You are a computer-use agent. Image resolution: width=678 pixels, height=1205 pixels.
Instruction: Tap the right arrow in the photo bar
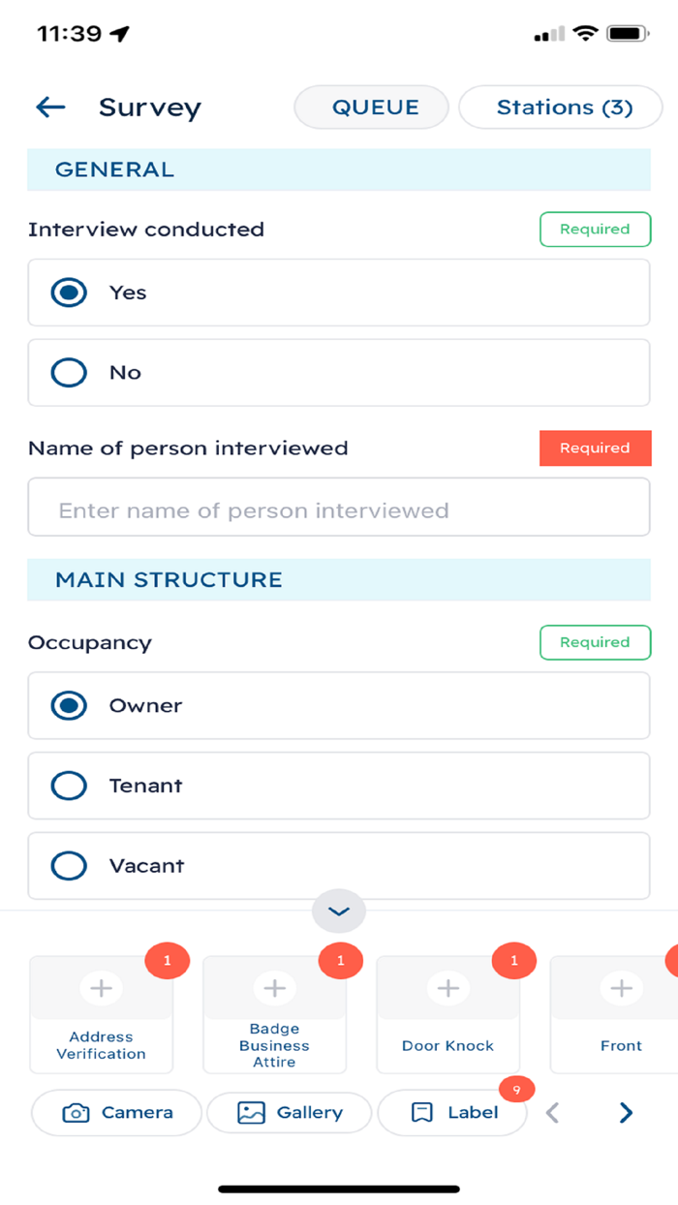(x=625, y=1112)
